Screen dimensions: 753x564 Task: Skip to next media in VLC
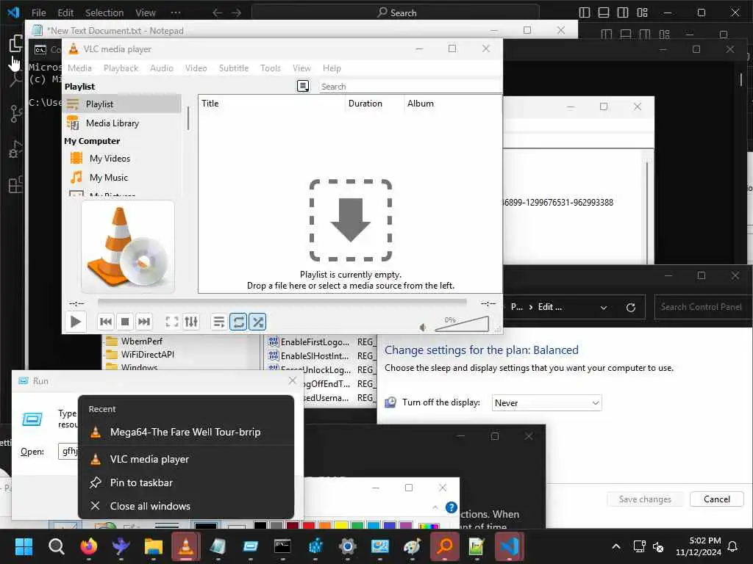pyautogui.click(x=144, y=322)
